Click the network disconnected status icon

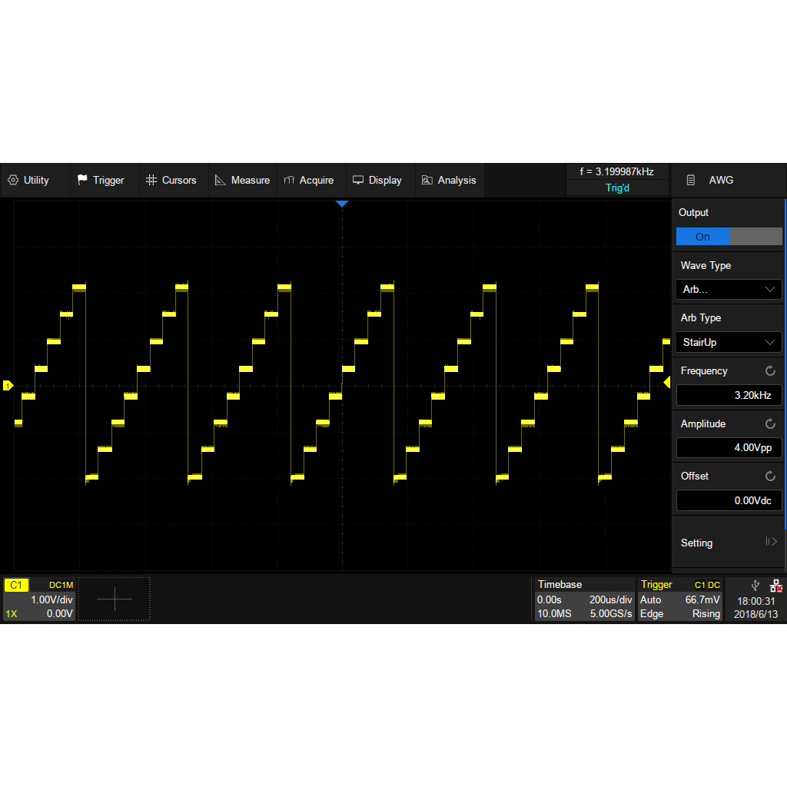(x=775, y=586)
